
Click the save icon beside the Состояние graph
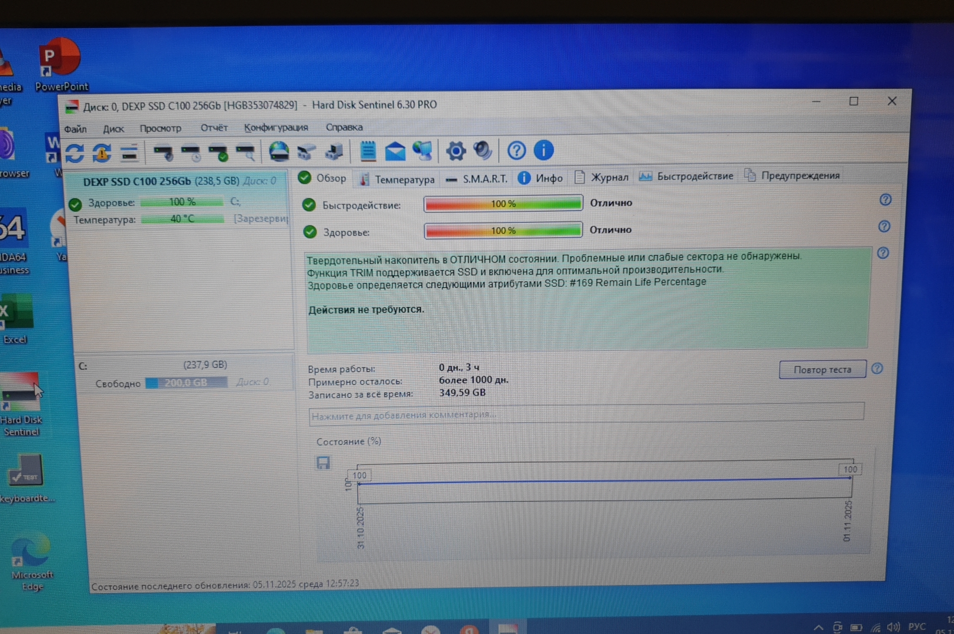coord(323,463)
